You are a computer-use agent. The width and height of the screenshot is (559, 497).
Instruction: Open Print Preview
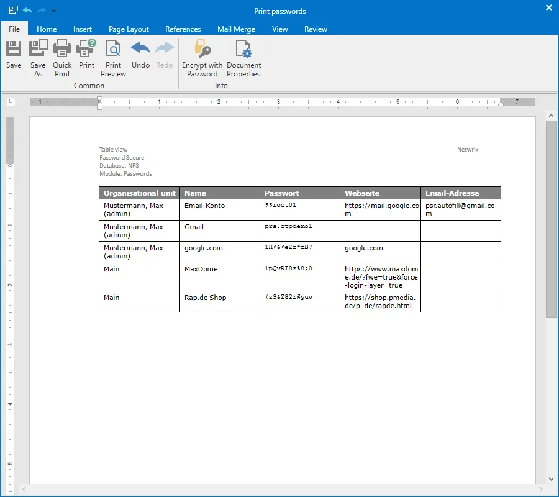tap(114, 58)
